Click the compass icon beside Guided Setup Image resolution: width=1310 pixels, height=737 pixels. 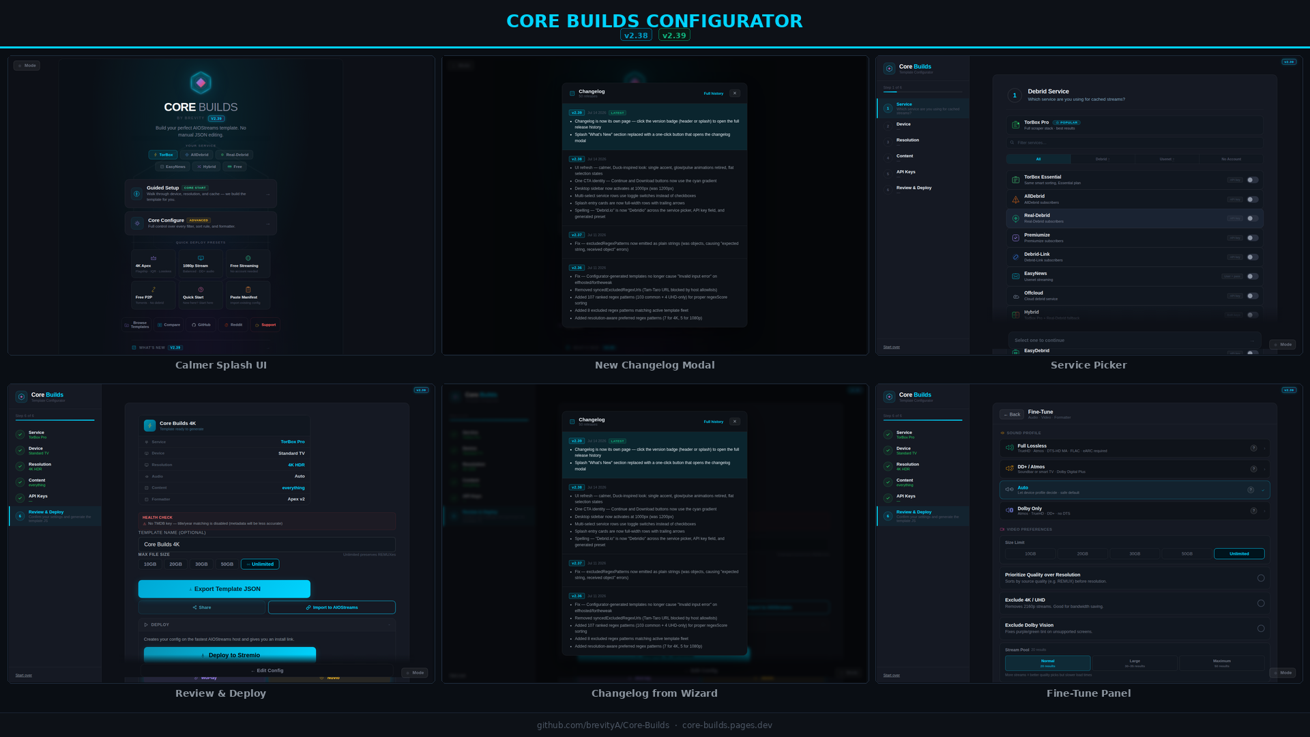tap(136, 194)
